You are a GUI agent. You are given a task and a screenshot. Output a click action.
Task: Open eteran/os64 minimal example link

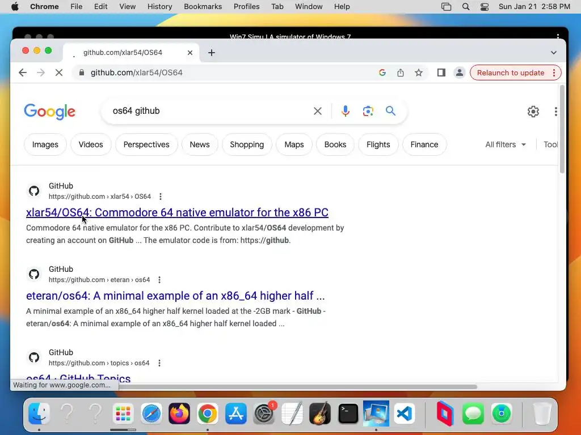coord(175,296)
